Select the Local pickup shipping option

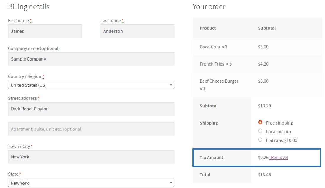260,131
